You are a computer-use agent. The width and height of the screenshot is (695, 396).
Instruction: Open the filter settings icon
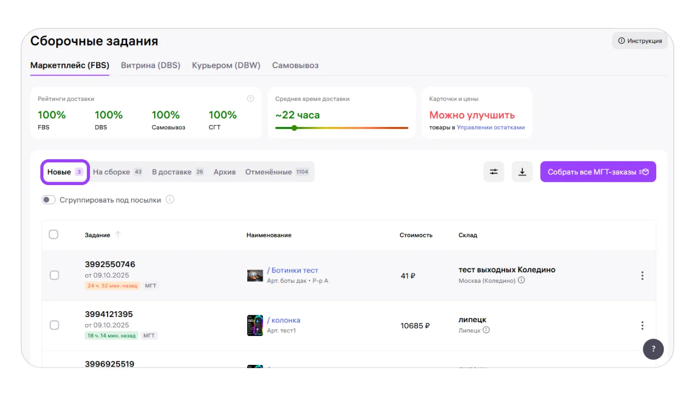point(493,172)
